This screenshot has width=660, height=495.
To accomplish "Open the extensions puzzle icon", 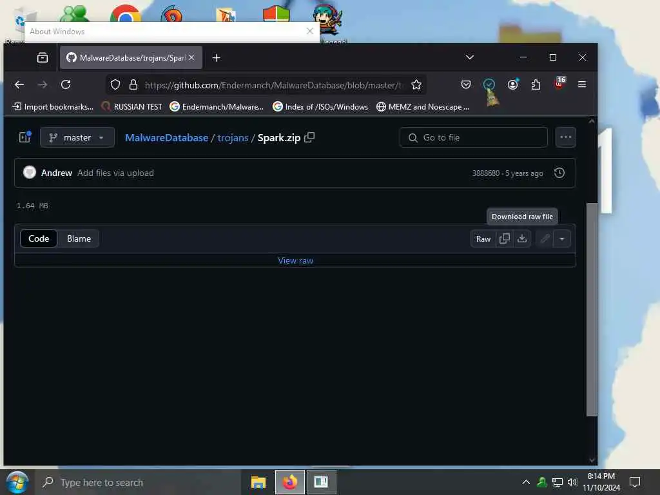I will pos(536,84).
